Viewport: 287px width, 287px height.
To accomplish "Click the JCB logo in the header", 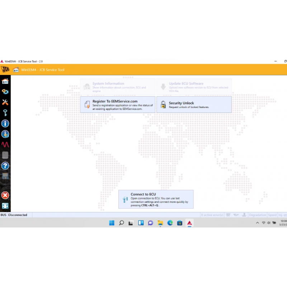I will (x=5, y=69).
